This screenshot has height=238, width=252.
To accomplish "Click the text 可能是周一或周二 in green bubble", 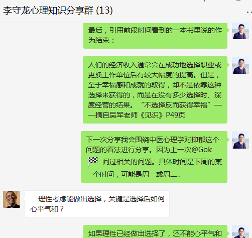I will point(151,174).
